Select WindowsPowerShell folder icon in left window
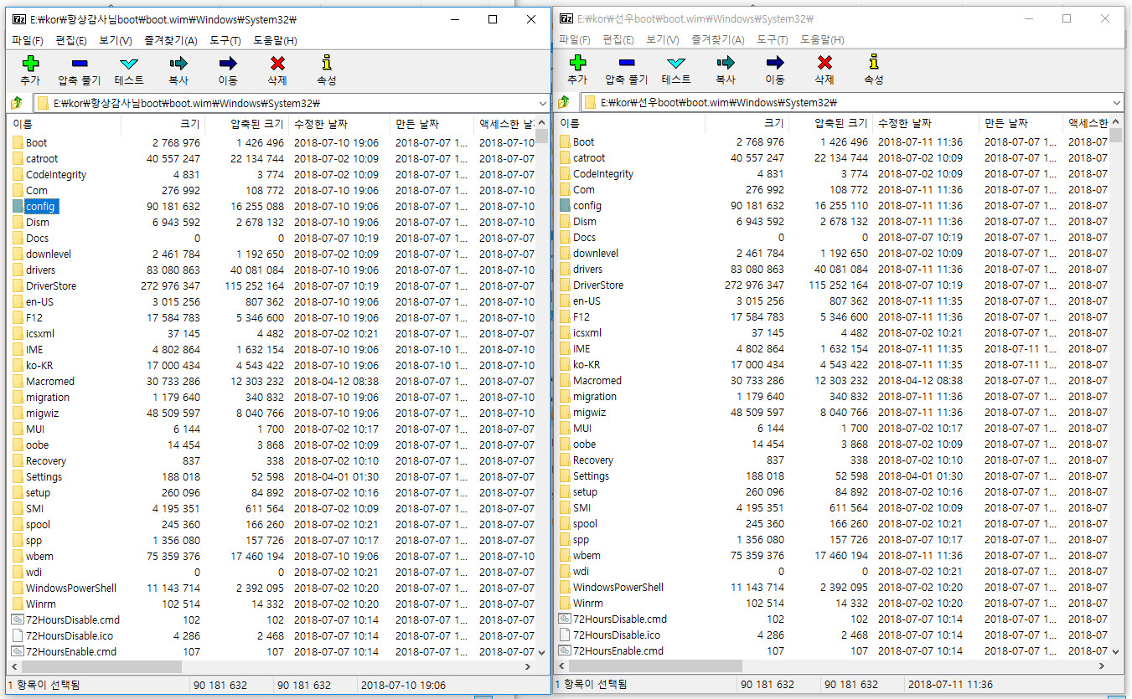Viewport: 1132px width, 699px height. coord(18,588)
